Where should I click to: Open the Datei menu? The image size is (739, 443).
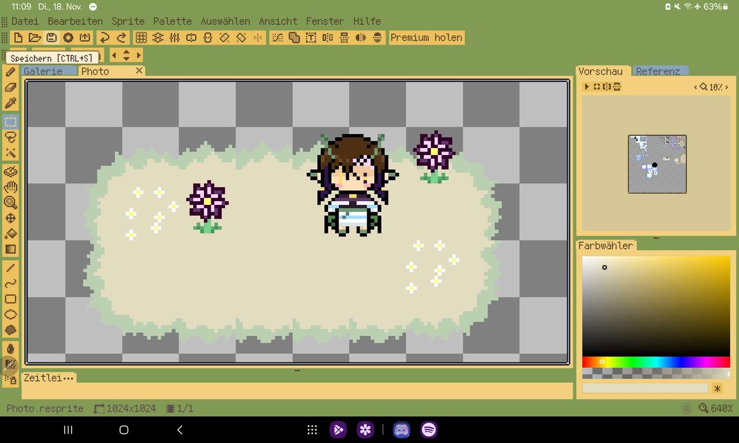pos(25,21)
